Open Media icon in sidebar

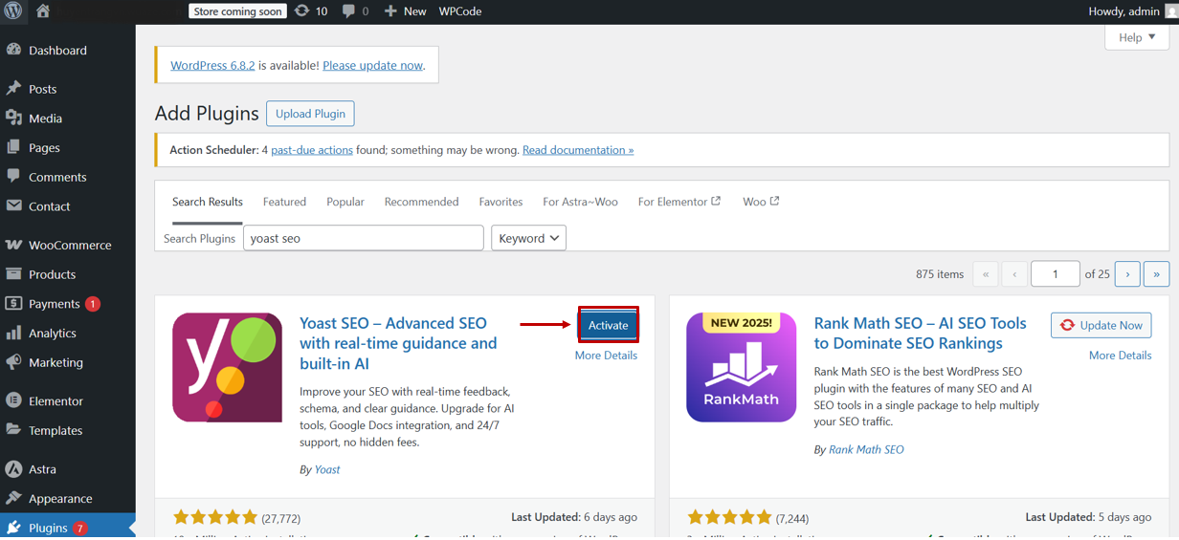pyautogui.click(x=13, y=118)
